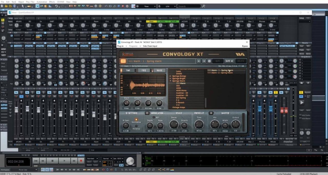328x175 pixels.
Task: Click the SAVE AS preset button
Action: 229,61
